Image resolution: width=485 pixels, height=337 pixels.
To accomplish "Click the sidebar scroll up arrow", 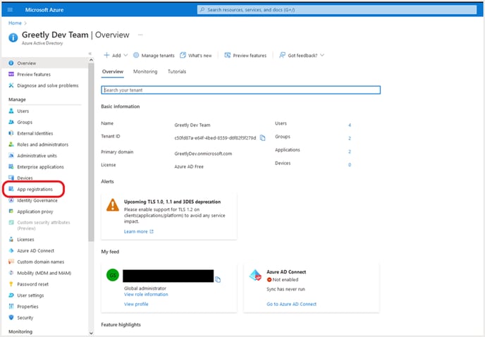I will (91, 60).
